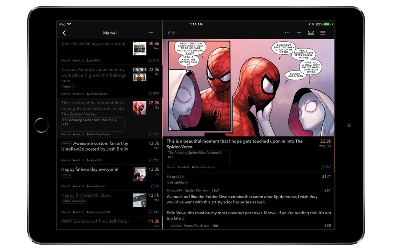The image size is (394, 251).
Task: Open the hamburger menu icon
Action: point(323,33)
